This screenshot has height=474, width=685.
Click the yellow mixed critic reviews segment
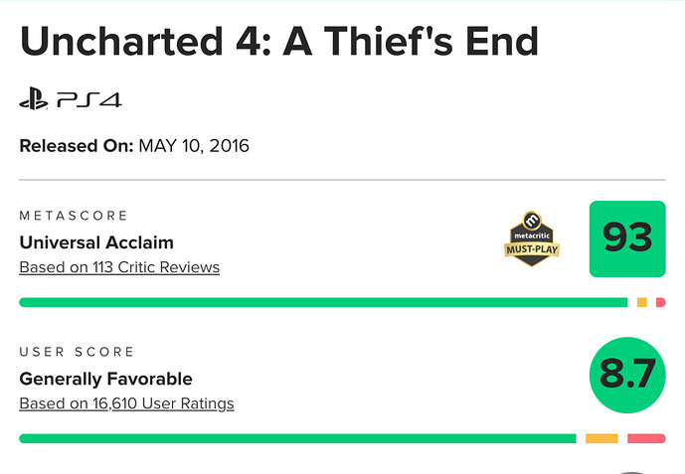coord(641,302)
